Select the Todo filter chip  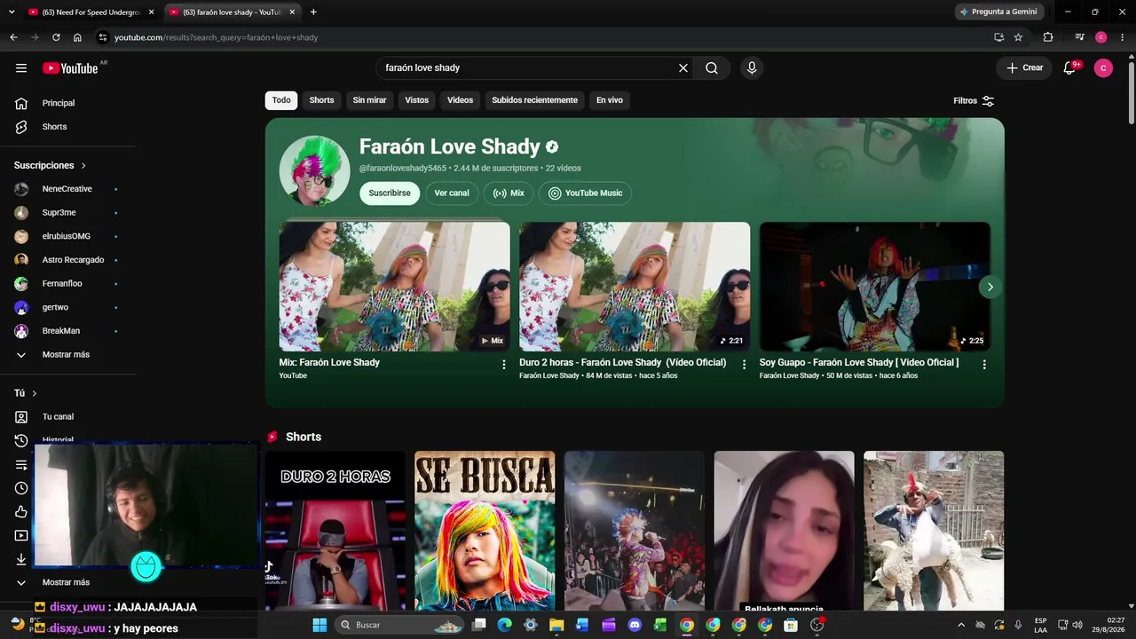click(x=281, y=100)
